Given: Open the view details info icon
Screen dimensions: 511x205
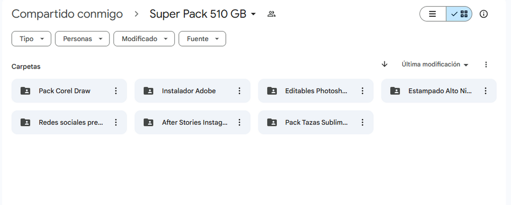Looking at the screenshot, I should click(484, 14).
